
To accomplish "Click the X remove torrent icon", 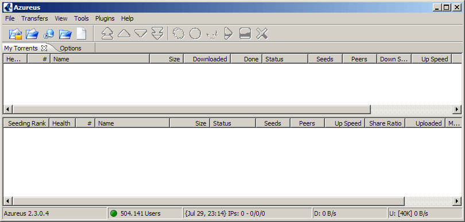I will click(x=262, y=33).
